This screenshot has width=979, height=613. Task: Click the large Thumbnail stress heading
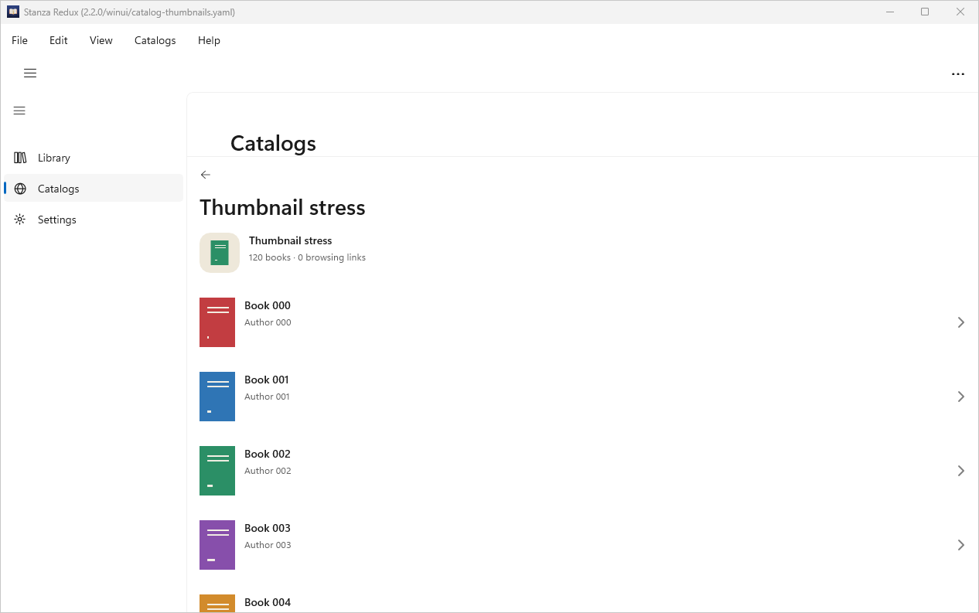pos(282,207)
